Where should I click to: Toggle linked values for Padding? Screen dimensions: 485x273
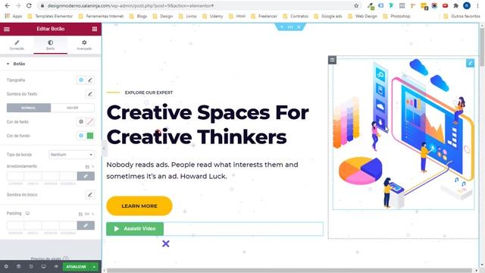(86, 225)
